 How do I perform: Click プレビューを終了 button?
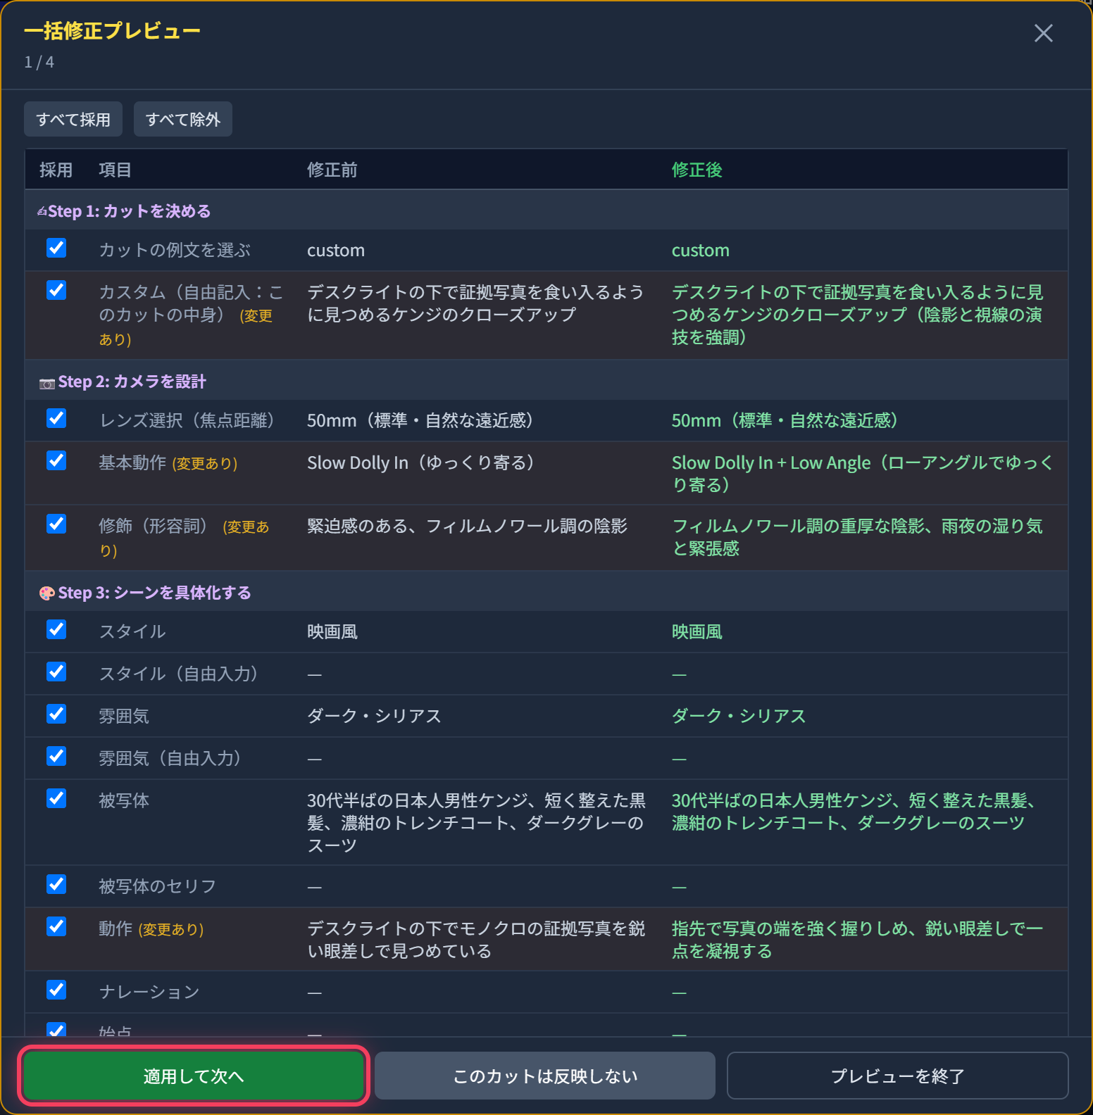tap(898, 1076)
